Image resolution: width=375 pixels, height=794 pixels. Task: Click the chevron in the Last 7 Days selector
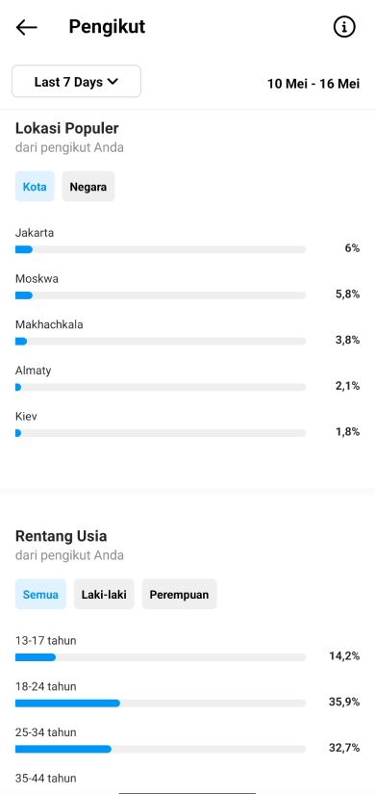[x=112, y=82]
